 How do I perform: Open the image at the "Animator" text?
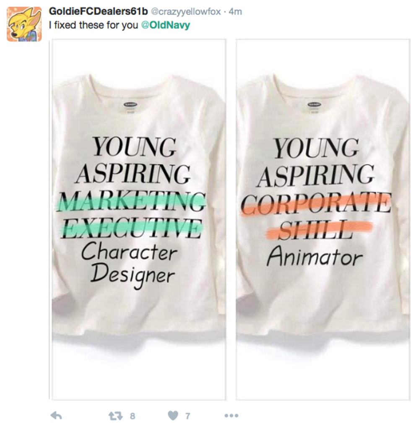315,257
